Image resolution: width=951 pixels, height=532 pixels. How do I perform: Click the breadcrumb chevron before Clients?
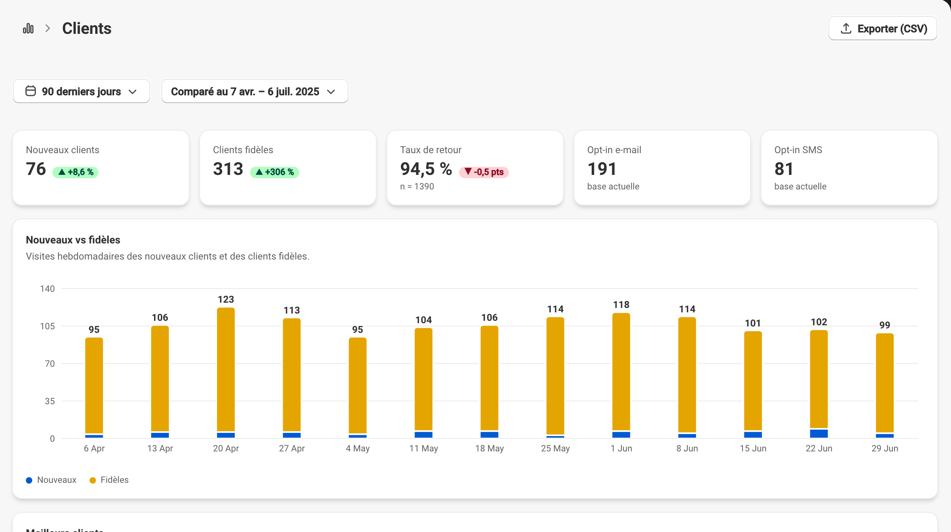[x=48, y=29]
